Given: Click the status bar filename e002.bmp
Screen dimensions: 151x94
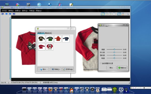Looking at the screenshot, I should pyautogui.click(x=50, y=82).
